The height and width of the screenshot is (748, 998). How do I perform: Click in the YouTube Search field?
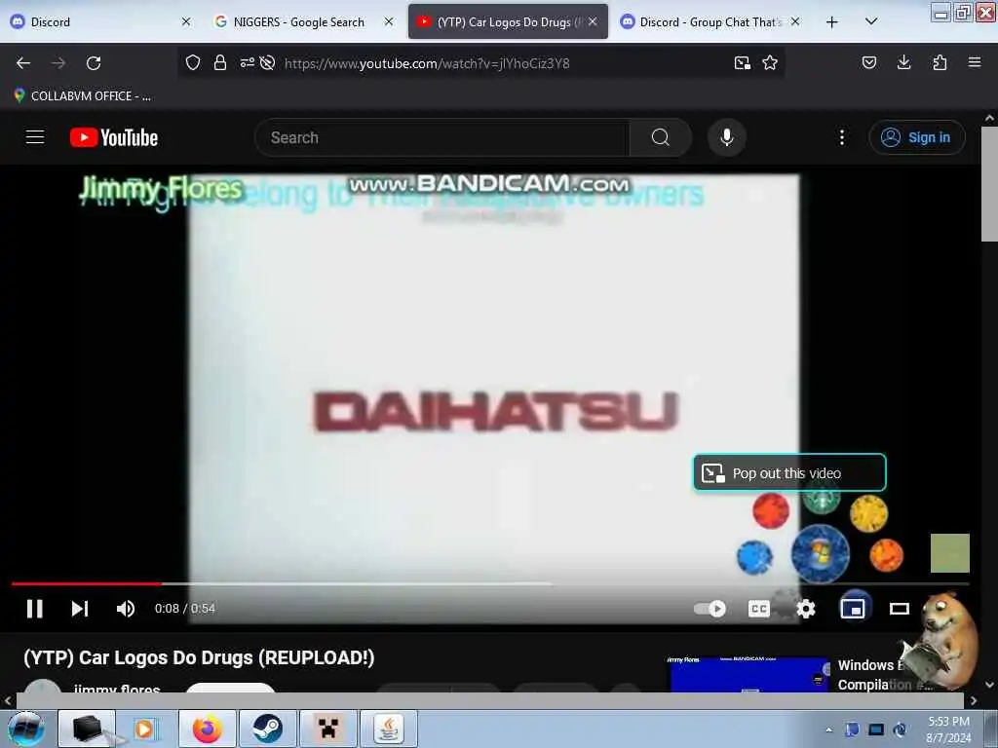pyautogui.click(x=441, y=137)
